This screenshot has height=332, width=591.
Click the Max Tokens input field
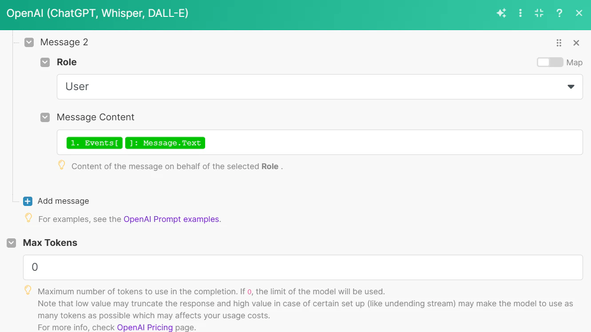303,267
